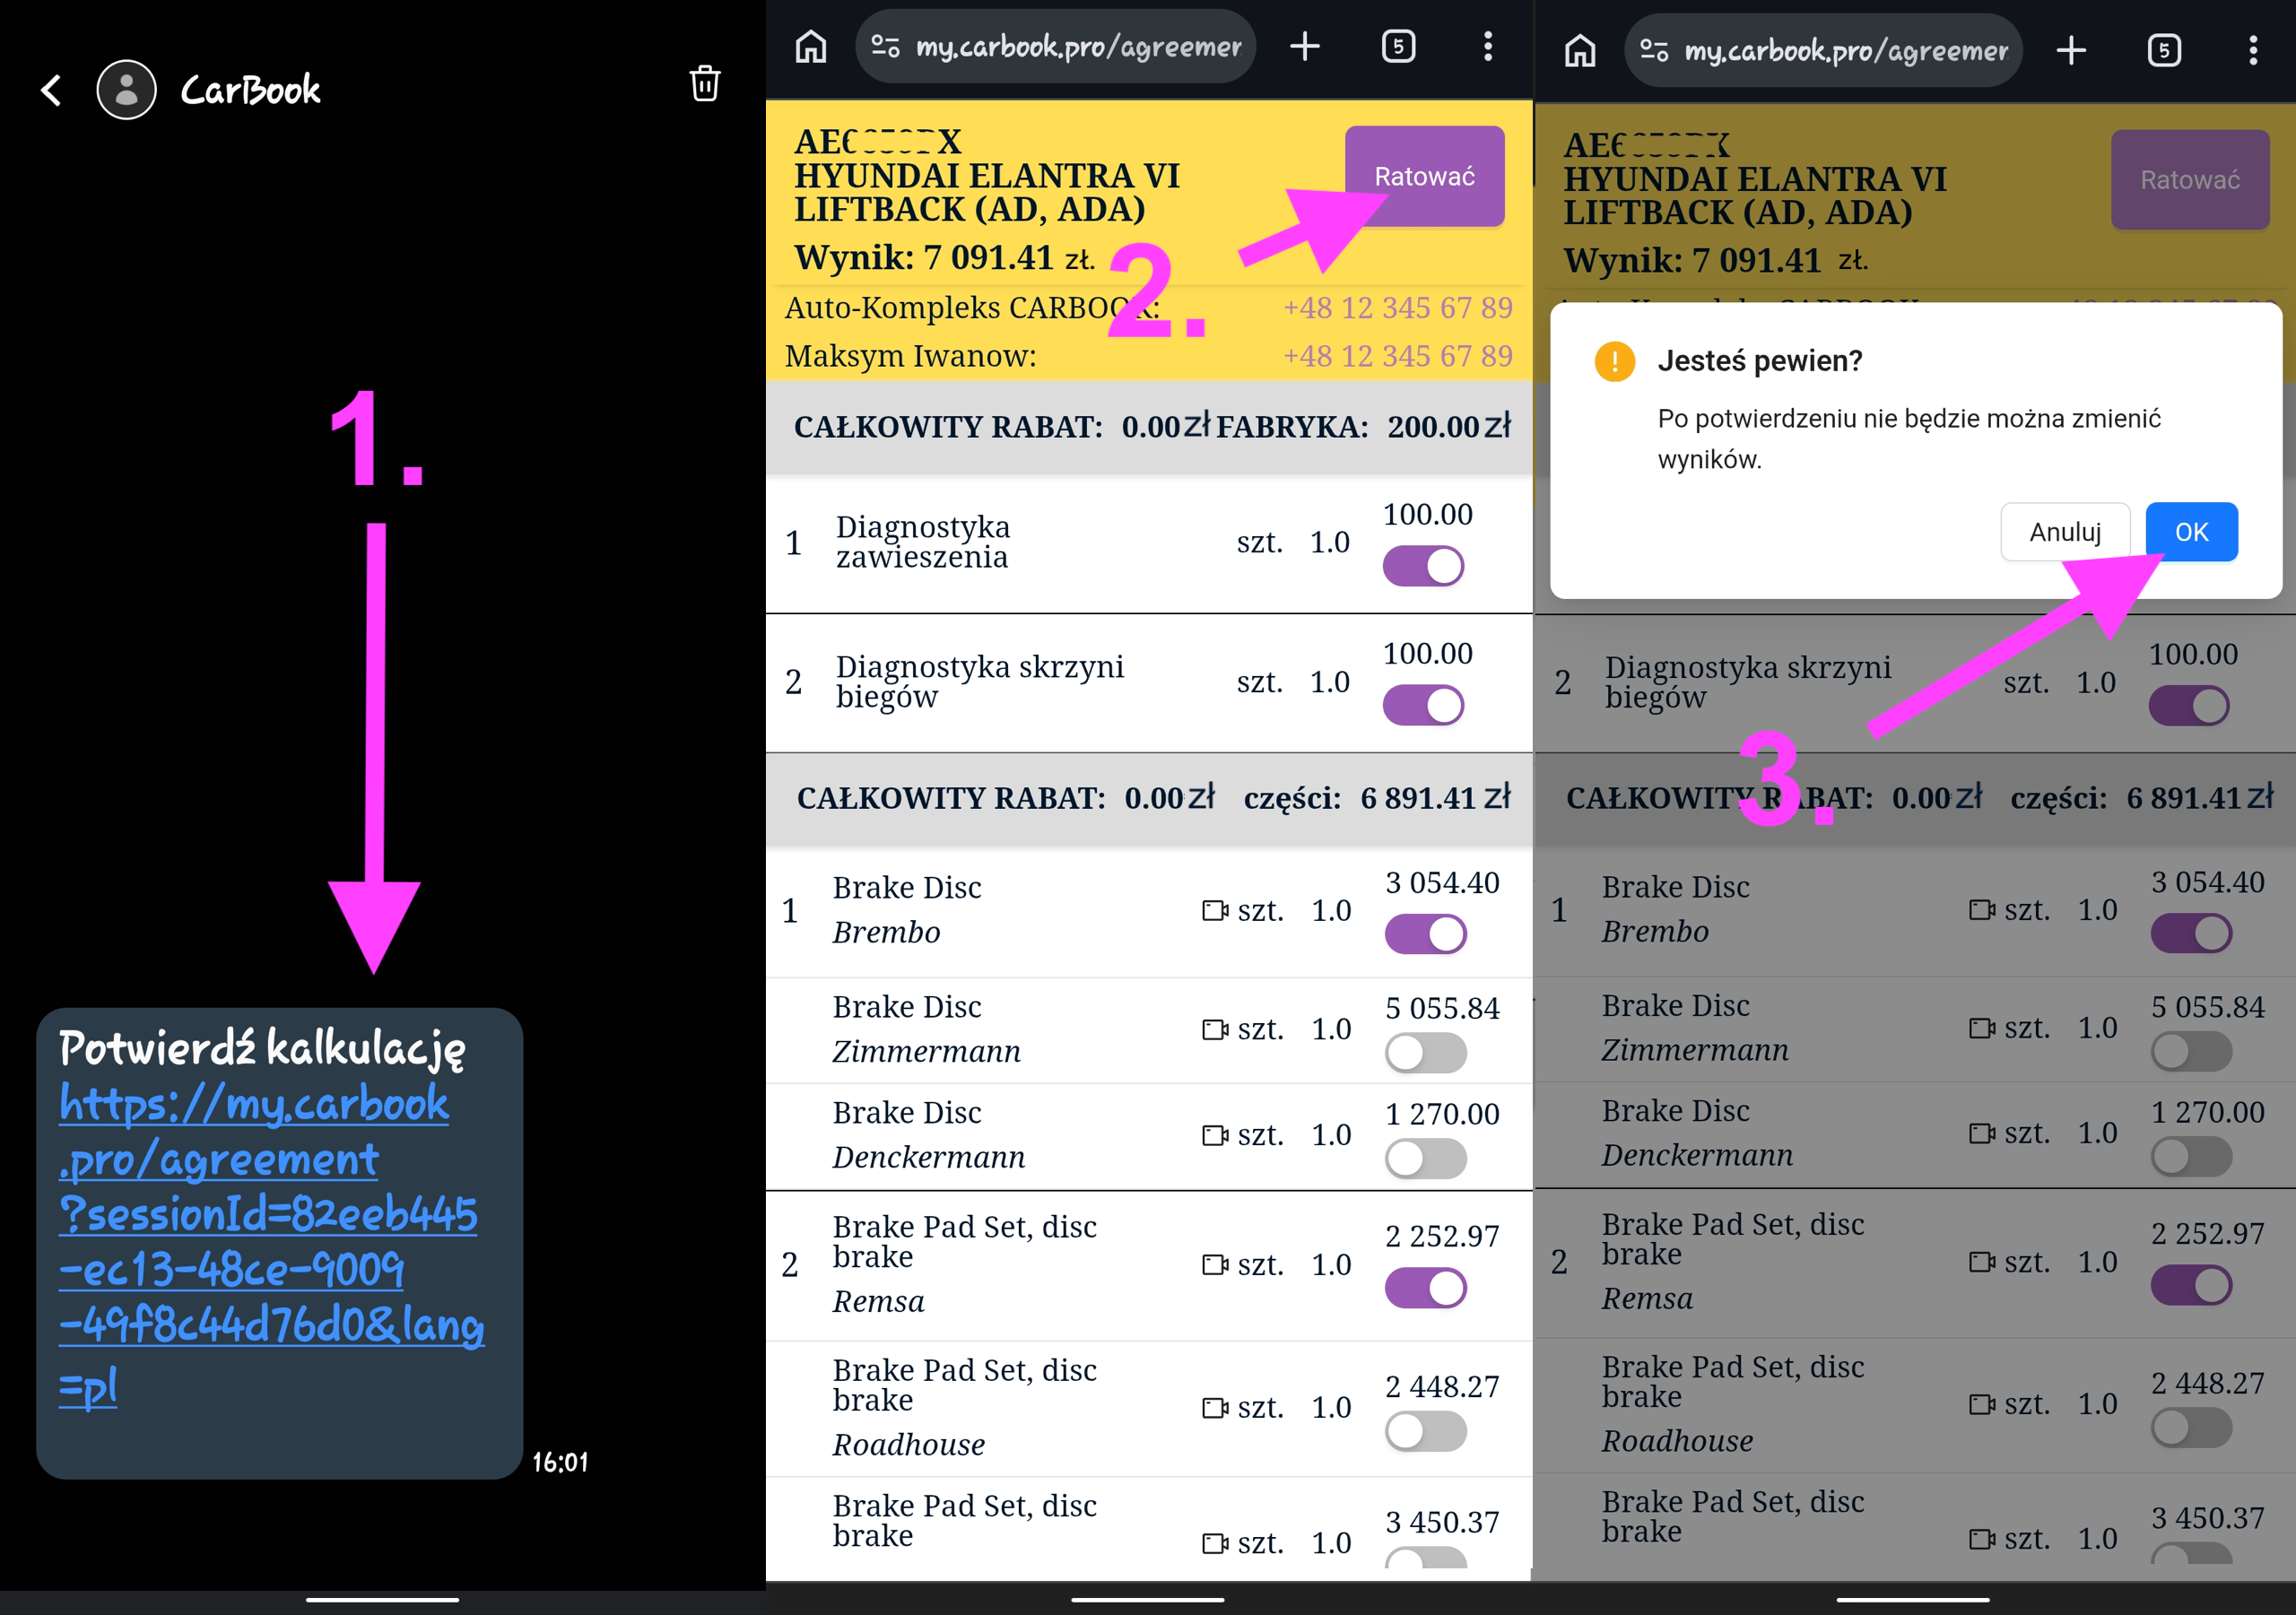This screenshot has width=2296, height=1615.
Task: Go to browser home in middle panel
Action: 811,46
